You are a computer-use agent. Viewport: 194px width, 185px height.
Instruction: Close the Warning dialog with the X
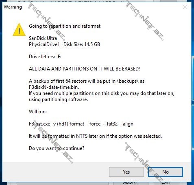185,7
